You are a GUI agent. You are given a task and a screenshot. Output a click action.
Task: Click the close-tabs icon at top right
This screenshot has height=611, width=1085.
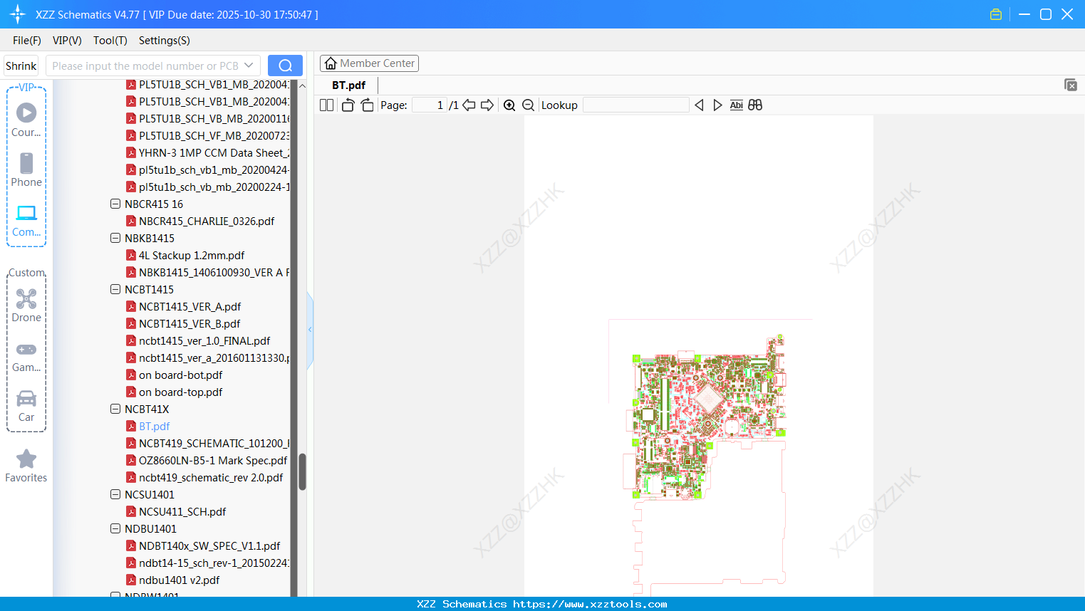1071,85
